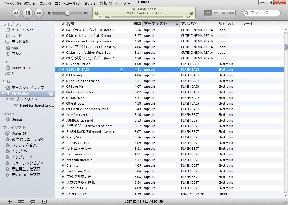Open dropdown arrow on 02 FLASH BACK row
This screenshot has height=205, width=288.
(x=121, y=70)
